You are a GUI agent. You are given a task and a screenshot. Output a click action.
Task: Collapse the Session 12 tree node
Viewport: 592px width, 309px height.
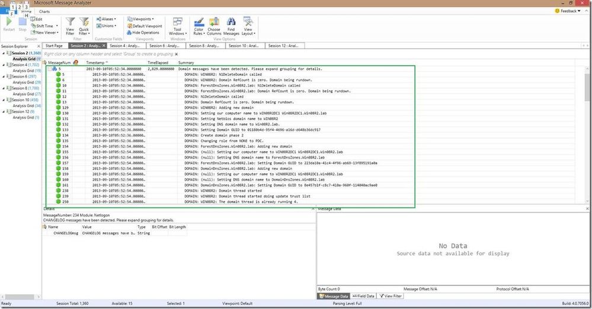[x=4, y=112]
